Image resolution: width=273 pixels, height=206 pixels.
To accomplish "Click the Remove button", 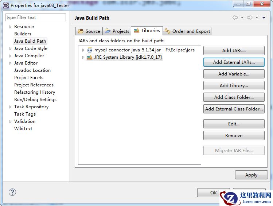I will point(234,136).
